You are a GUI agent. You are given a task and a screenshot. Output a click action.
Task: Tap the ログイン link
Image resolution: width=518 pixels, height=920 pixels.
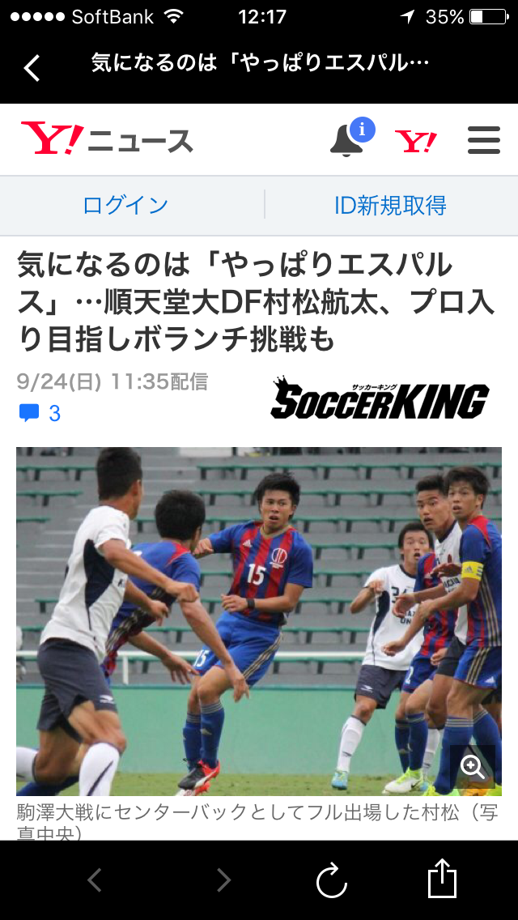pyautogui.click(x=125, y=206)
